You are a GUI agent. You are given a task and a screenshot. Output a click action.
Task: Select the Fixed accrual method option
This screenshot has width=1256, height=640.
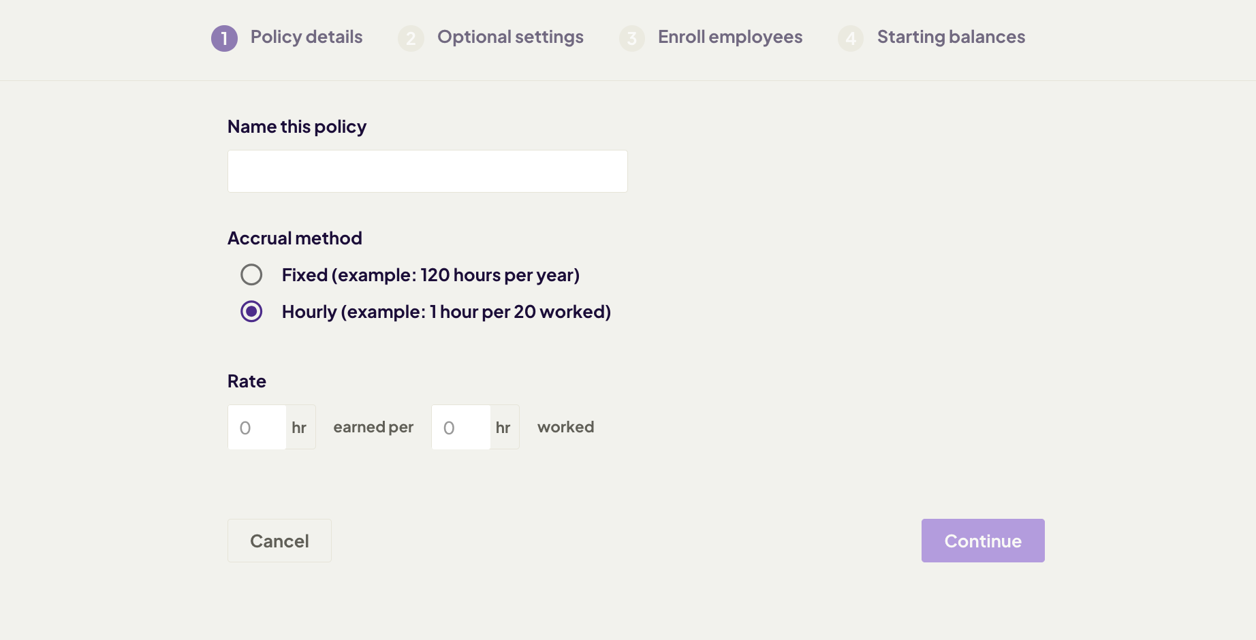click(x=252, y=274)
